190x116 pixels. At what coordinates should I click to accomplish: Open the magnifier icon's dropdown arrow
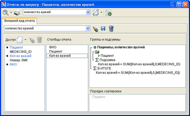coord(11,12)
